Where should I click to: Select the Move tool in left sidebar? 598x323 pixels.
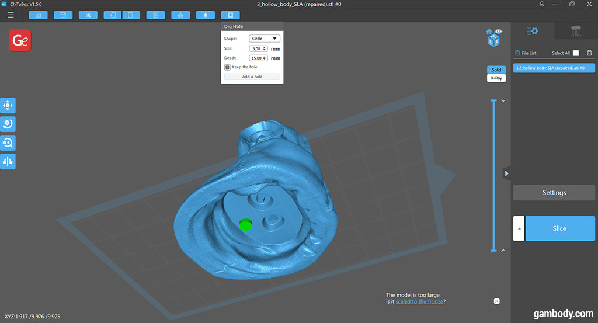[x=8, y=106]
